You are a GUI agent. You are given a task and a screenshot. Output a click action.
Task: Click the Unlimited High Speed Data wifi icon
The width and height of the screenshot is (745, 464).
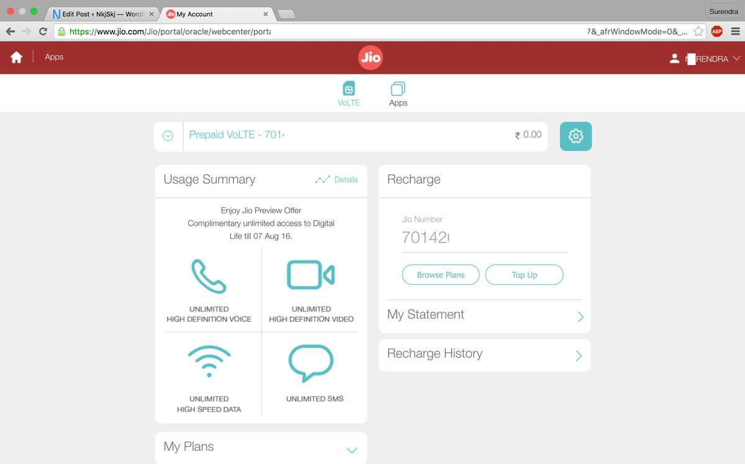[209, 362]
